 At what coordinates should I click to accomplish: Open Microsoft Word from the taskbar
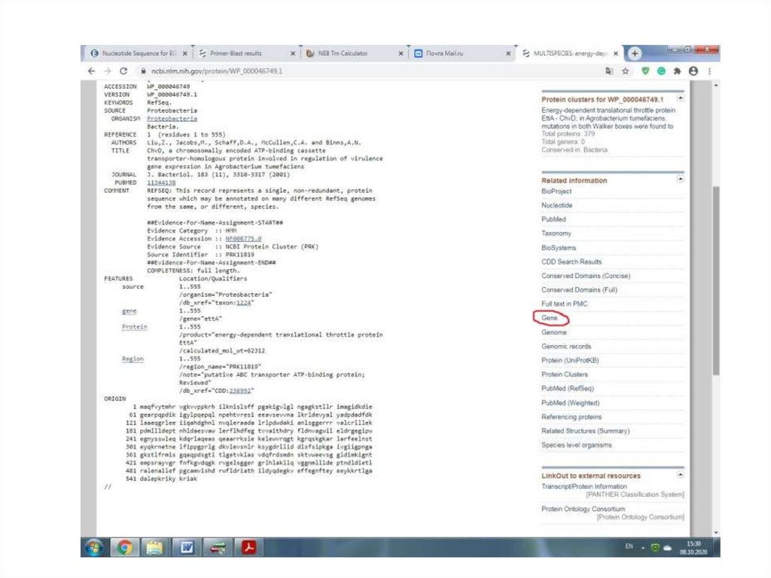(187, 547)
